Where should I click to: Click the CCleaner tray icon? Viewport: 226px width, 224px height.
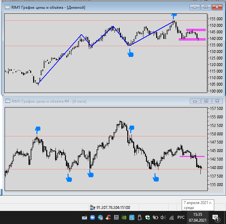[108, 217]
